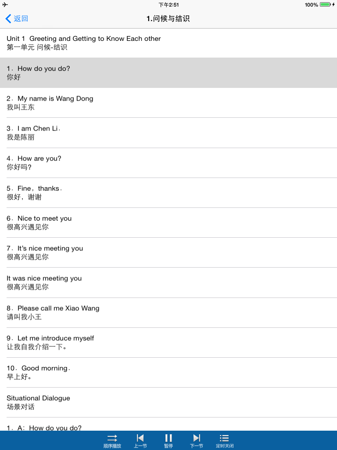
Task: Tap the battery status icon
Action: click(x=325, y=4)
